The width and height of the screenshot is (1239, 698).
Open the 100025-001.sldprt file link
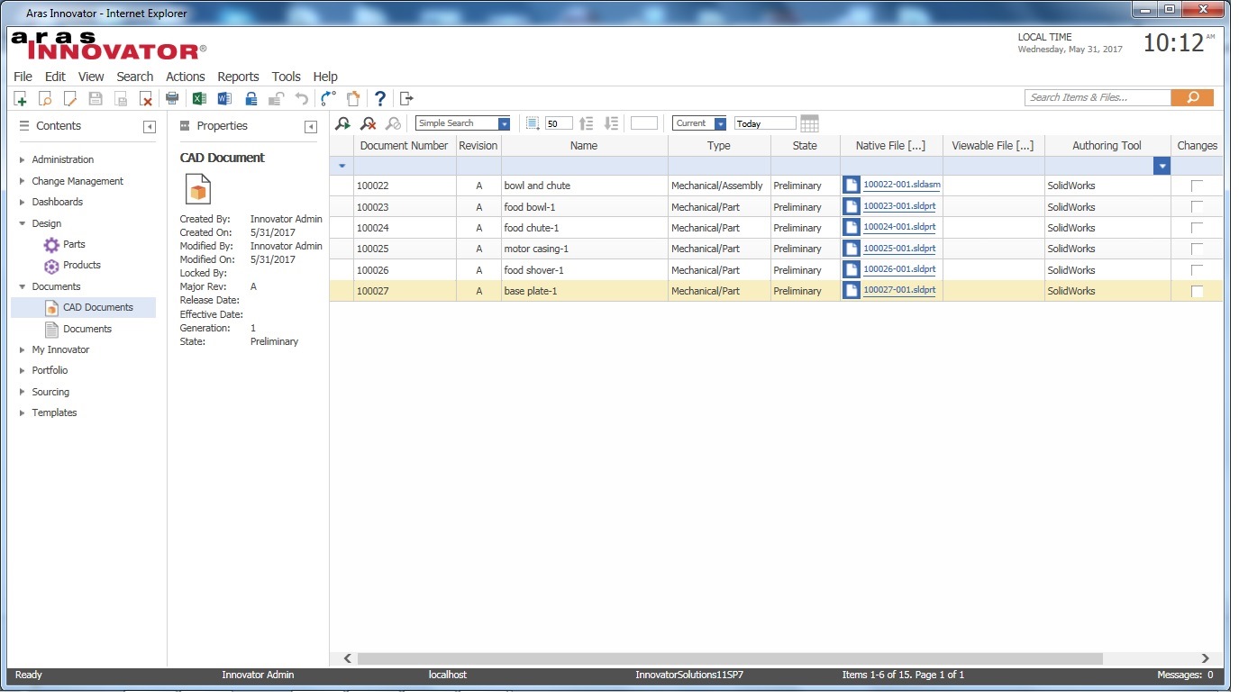[899, 249]
